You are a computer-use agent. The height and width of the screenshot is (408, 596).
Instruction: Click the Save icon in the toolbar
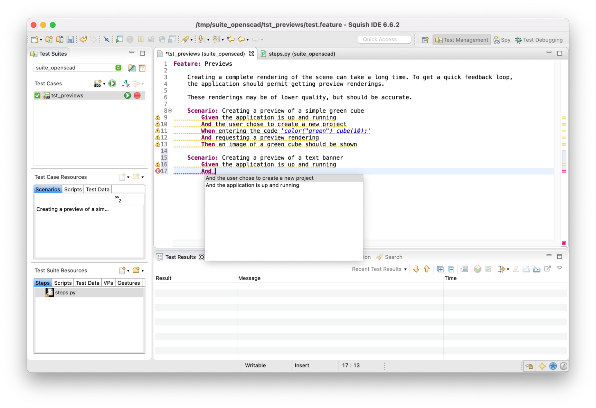pos(70,40)
